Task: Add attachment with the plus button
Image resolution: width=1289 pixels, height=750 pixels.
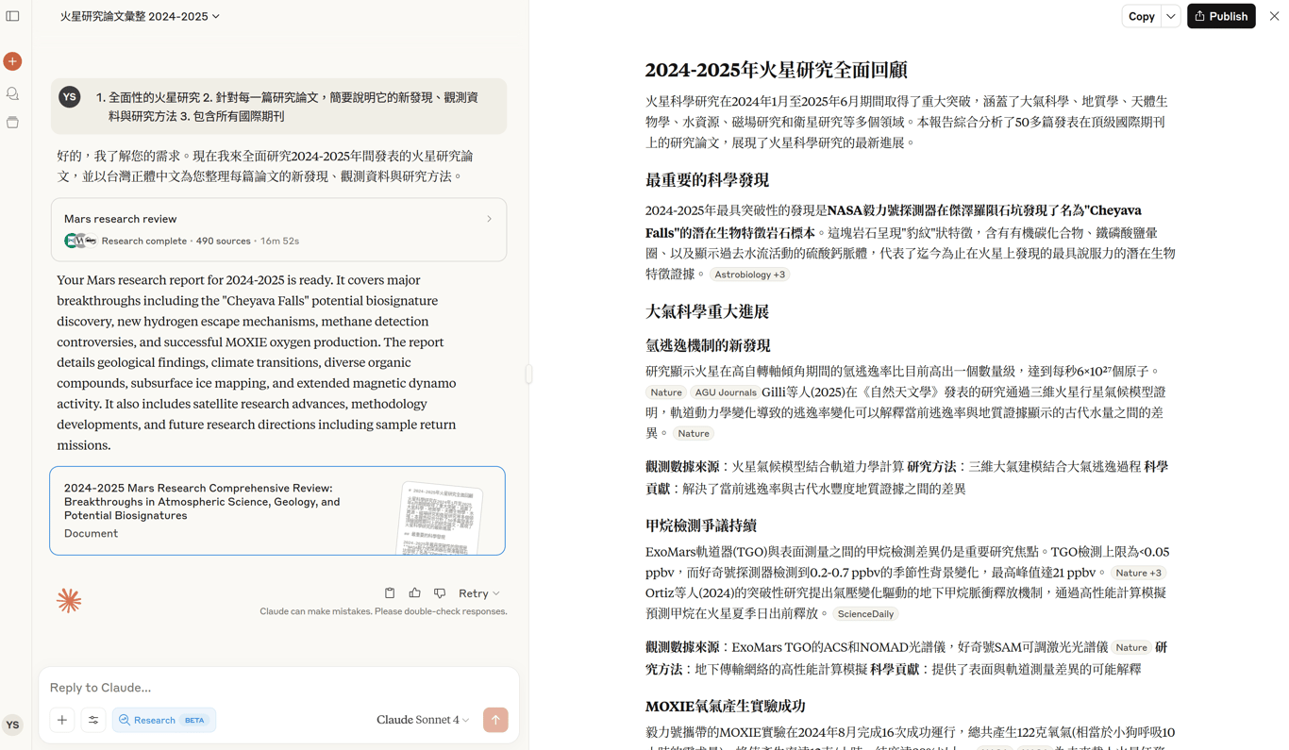Action: pyautogui.click(x=62, y=720)
